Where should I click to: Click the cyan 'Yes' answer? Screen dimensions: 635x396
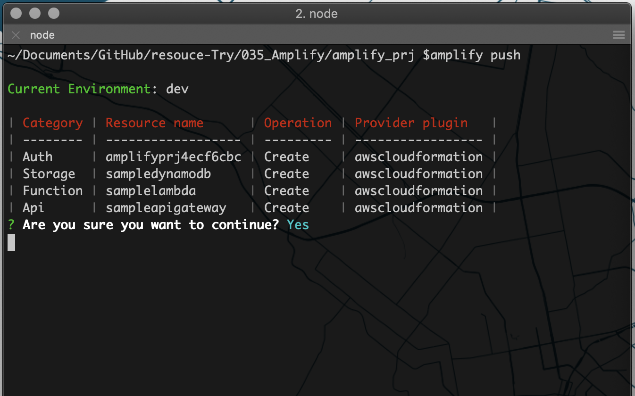pos(298,225)
